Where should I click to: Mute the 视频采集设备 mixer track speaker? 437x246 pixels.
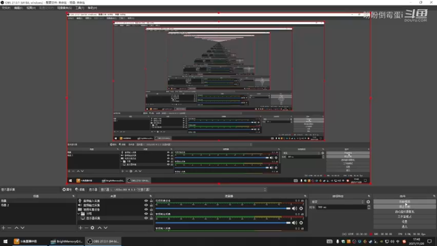[294, 208]
